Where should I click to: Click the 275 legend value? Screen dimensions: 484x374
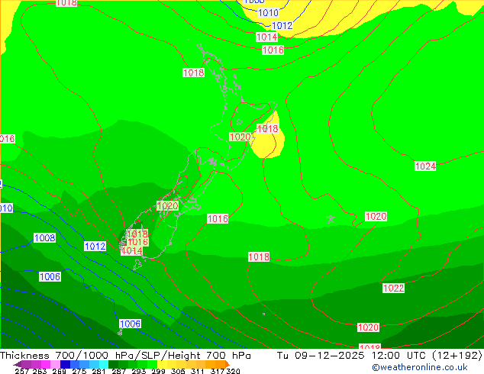tap(79, 371)
